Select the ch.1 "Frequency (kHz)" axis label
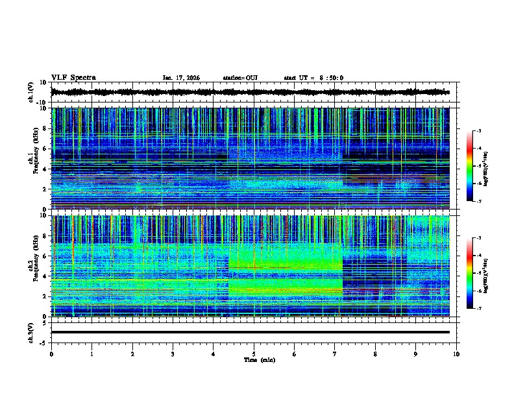The height and width of the screenshot is (397, 514). click(x=36, y=150)
